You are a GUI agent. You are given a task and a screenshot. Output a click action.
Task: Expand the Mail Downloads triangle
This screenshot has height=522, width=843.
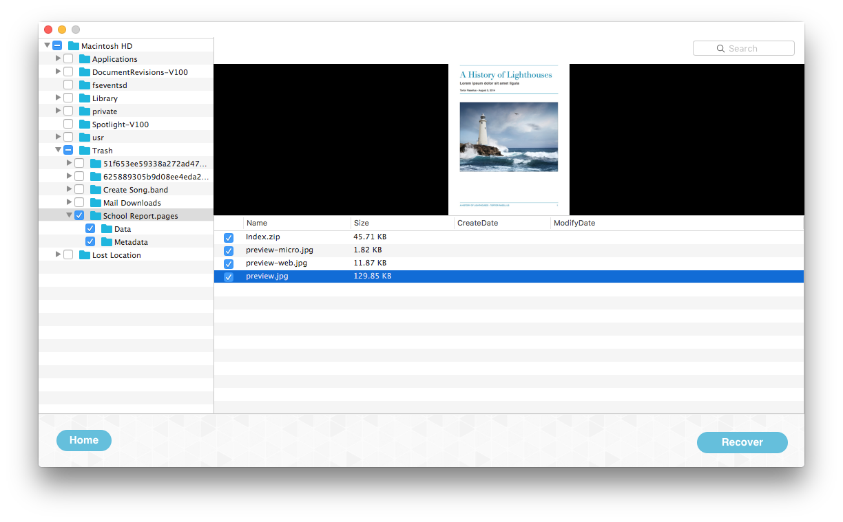point(70,203)
